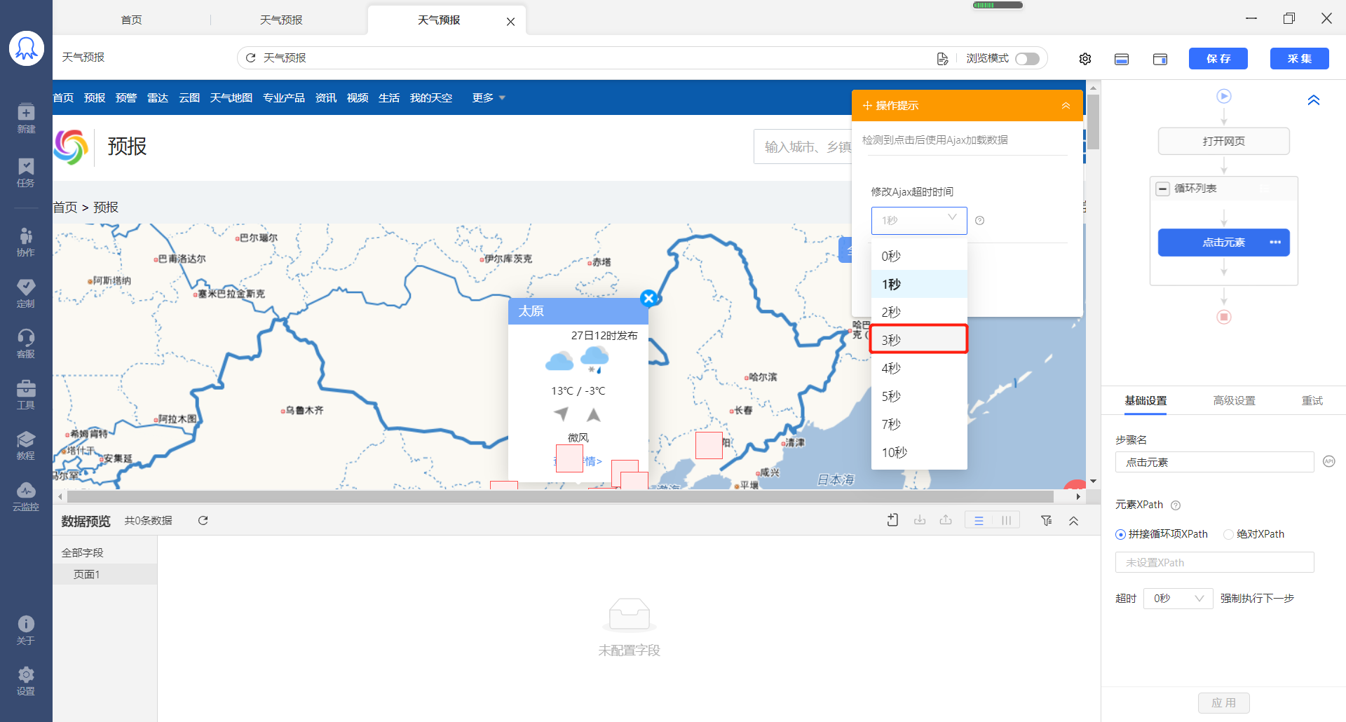Choose 7秒 from the timeout list
The height and width of the screenshot is (722, 1346).
tap(919, 424)
